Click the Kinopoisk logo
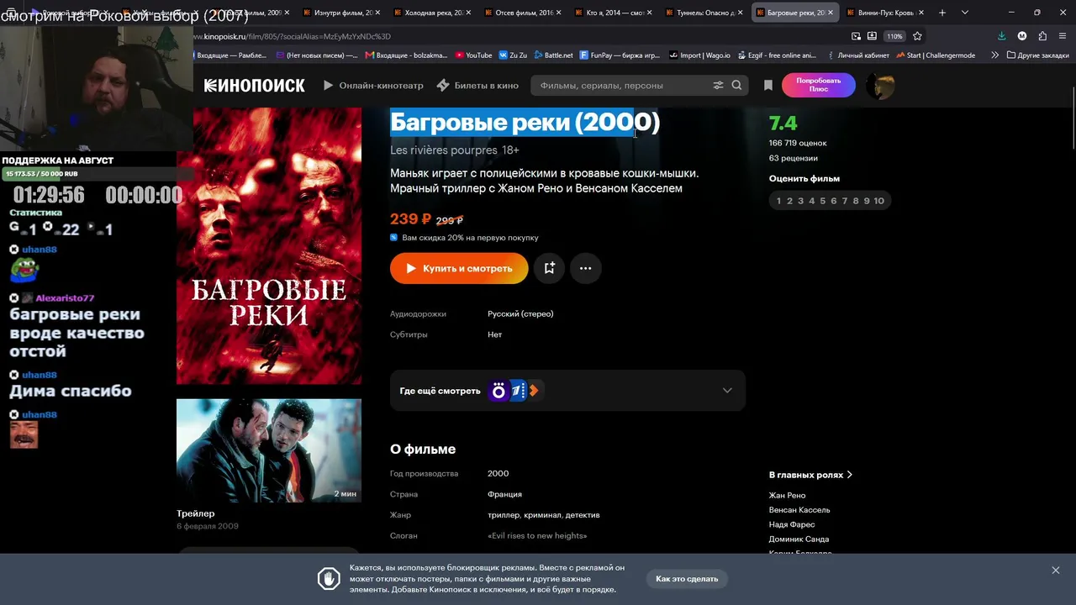Screen dimensions: 1076x605 click(x=254, y=85)
